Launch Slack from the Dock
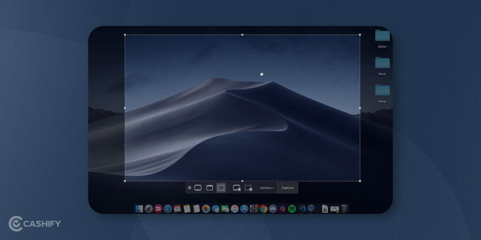 [x=282, y=209]
